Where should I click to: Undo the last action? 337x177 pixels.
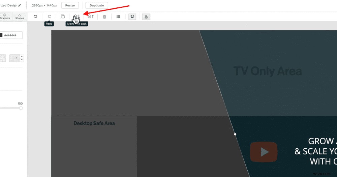(x=35, y=17)
